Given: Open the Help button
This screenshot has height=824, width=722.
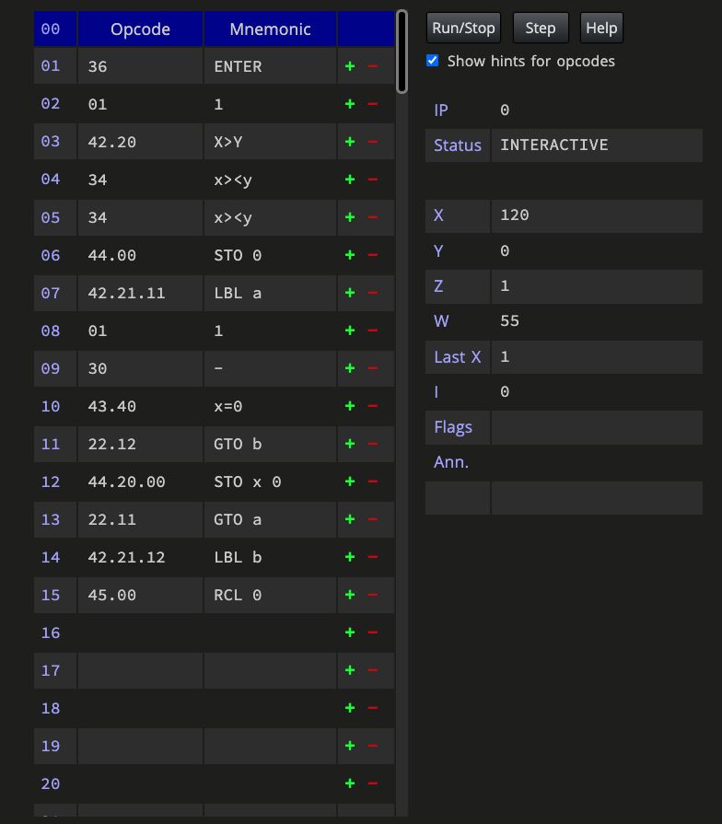Looking at the screenshot, I should pyautogui.click(x=601, y=28).
